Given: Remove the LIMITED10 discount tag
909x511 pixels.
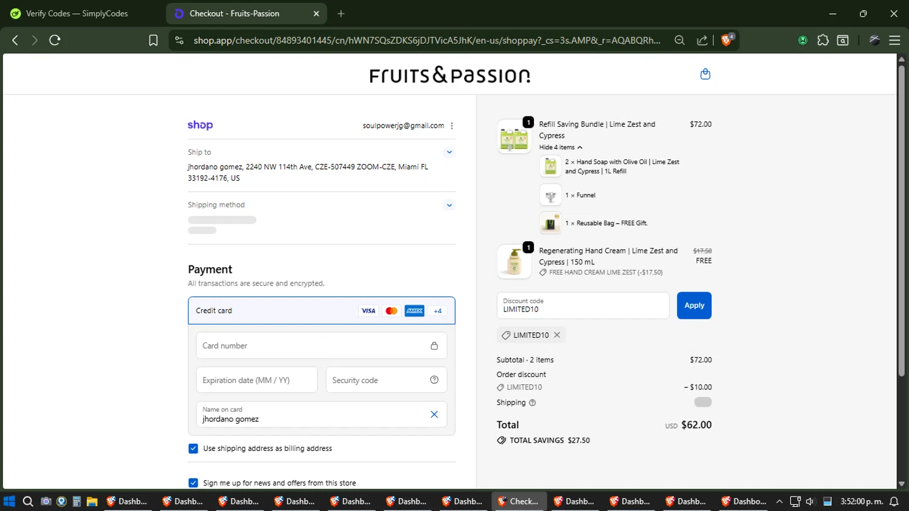Looking at the screenshot, I should (557, 335).
